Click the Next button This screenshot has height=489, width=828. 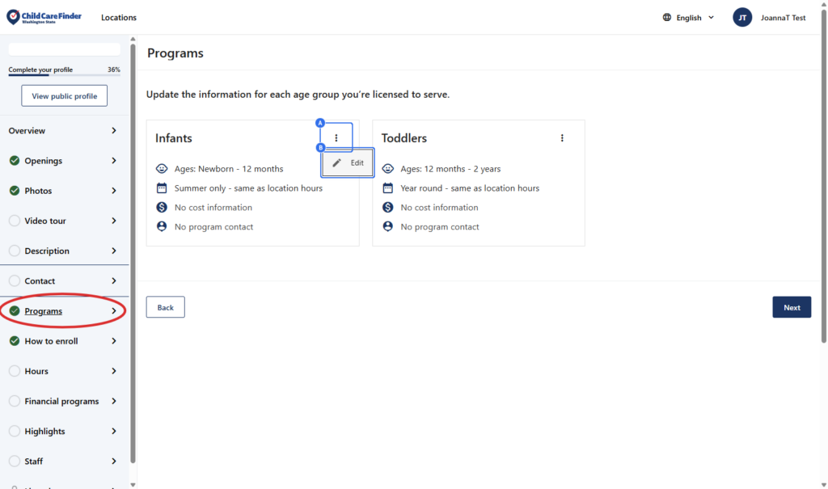point(791,307)
